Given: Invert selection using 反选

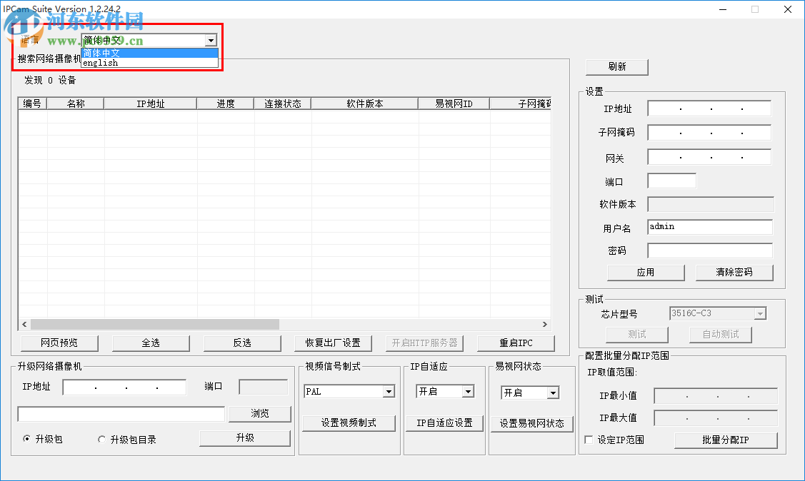Looking at the screenshot, I should [x=242, y=343].
